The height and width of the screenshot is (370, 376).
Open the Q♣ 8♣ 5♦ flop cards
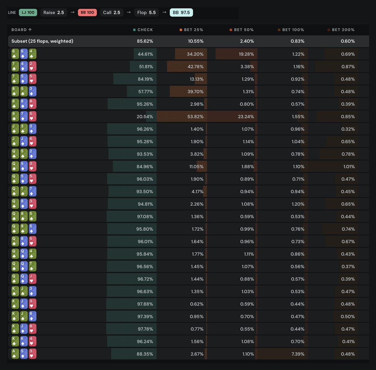point(24,229)
